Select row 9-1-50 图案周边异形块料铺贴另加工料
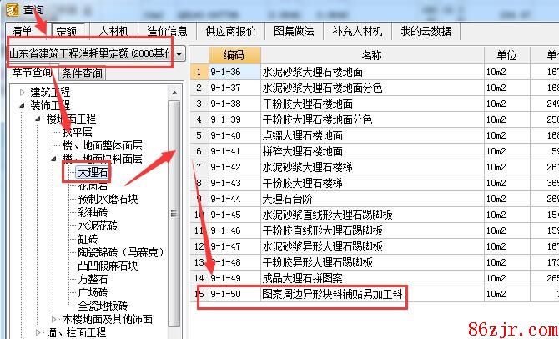This screenshot has height=339, width=559. point(332,294)
